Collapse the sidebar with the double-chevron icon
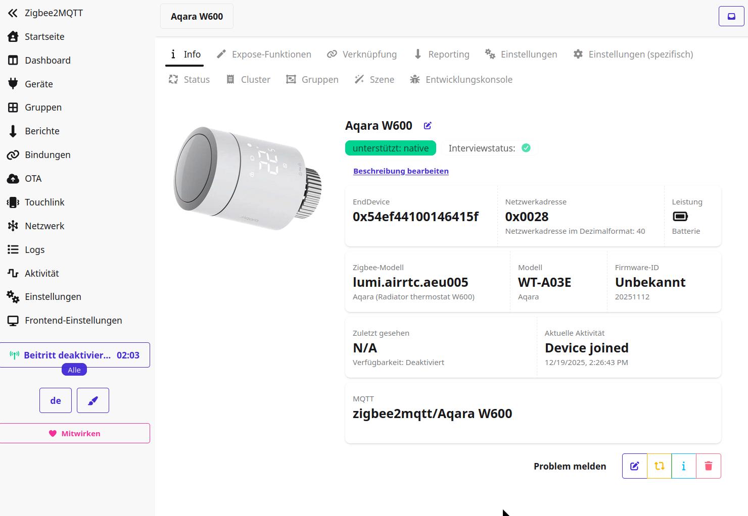 click(13, 13)
